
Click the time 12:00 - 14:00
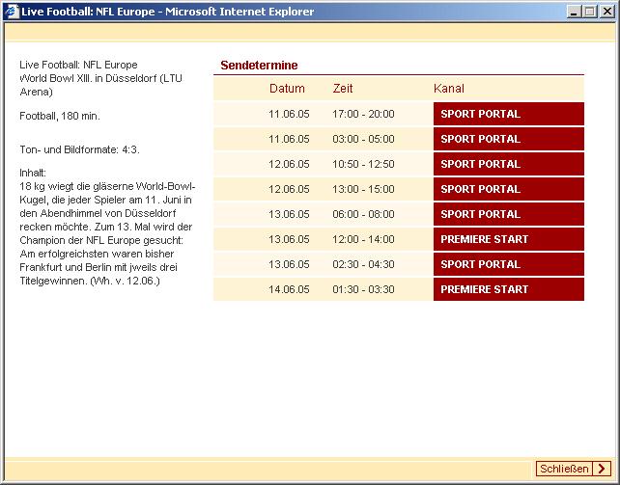click(x=363, y=239)
